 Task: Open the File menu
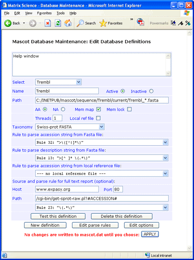7,13
